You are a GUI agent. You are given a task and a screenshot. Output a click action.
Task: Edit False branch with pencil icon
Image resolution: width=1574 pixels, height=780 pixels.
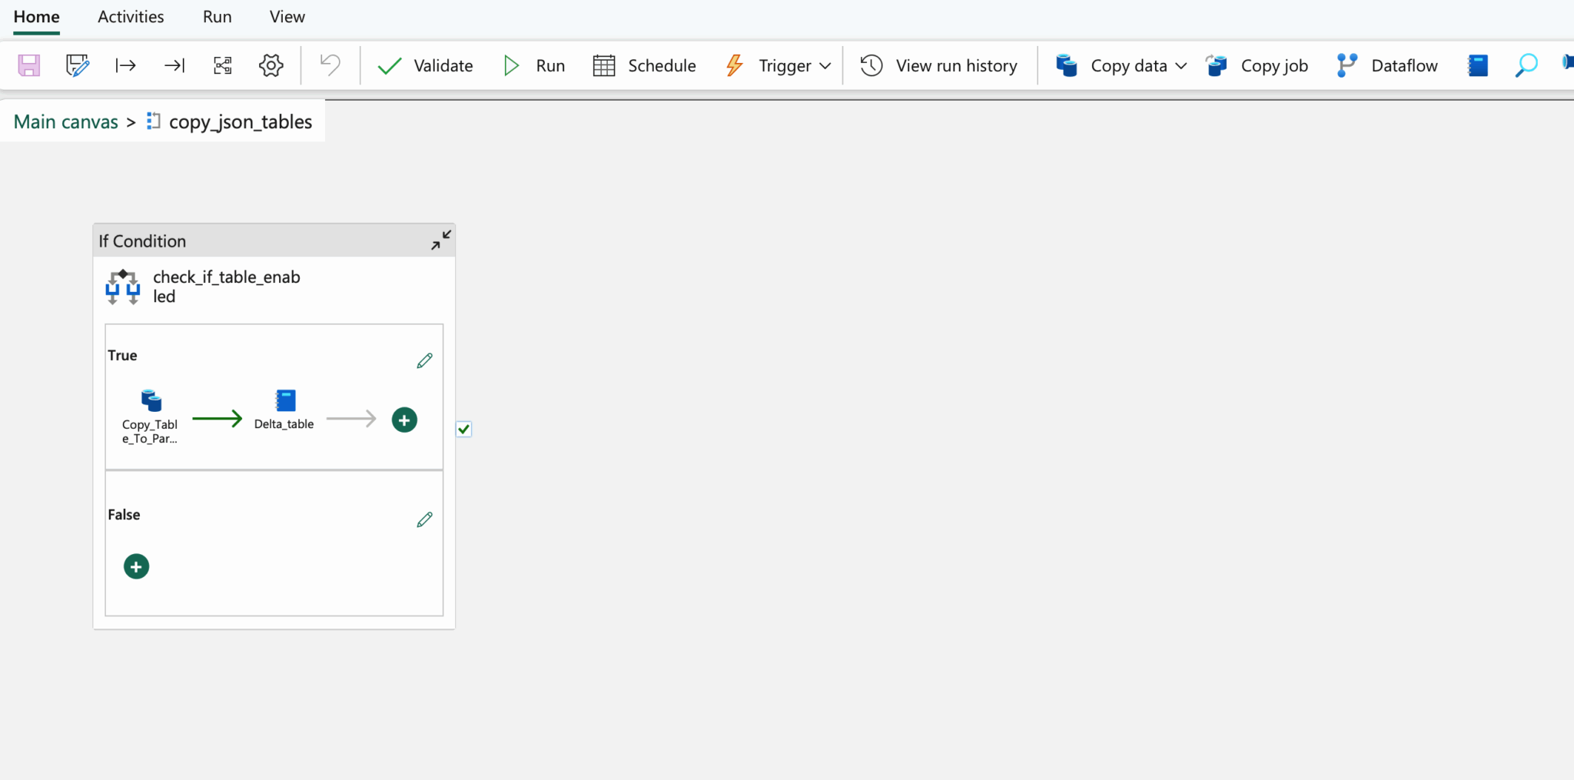click(424, 520)
